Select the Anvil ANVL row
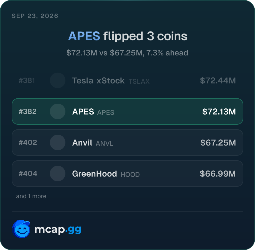 127,142
